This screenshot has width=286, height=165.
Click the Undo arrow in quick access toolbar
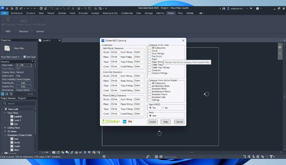pos(28,9)
